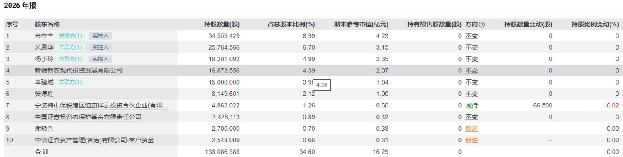Viewport: 623px width, 157px height.
Task: Open 关联方(1) tag next to 米恩华
Action: tap(70, 47)
